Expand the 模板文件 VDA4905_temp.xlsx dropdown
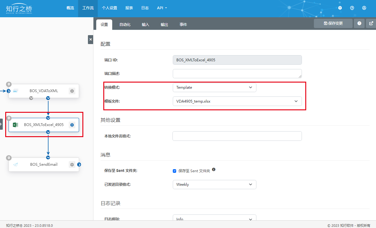 [237, 101]
